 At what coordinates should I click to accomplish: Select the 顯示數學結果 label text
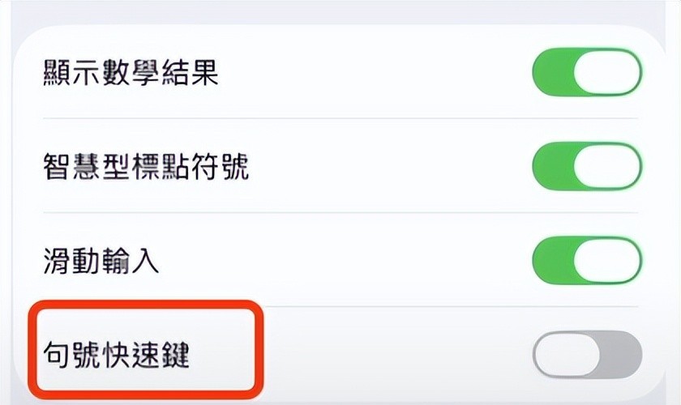click(131, 75)
